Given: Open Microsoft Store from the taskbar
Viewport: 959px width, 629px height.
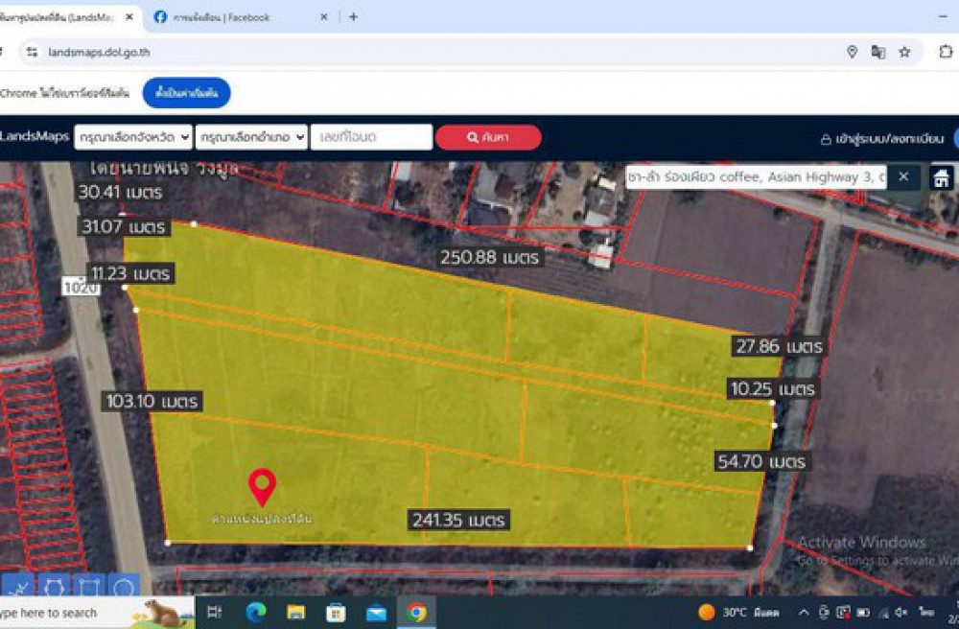Looking at the screenshot, I should point(336,613).
